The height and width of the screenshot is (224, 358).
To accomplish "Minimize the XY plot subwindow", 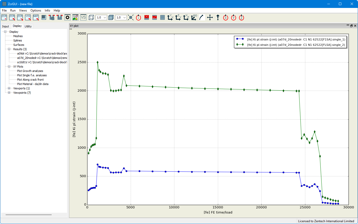I will [348, 26].
